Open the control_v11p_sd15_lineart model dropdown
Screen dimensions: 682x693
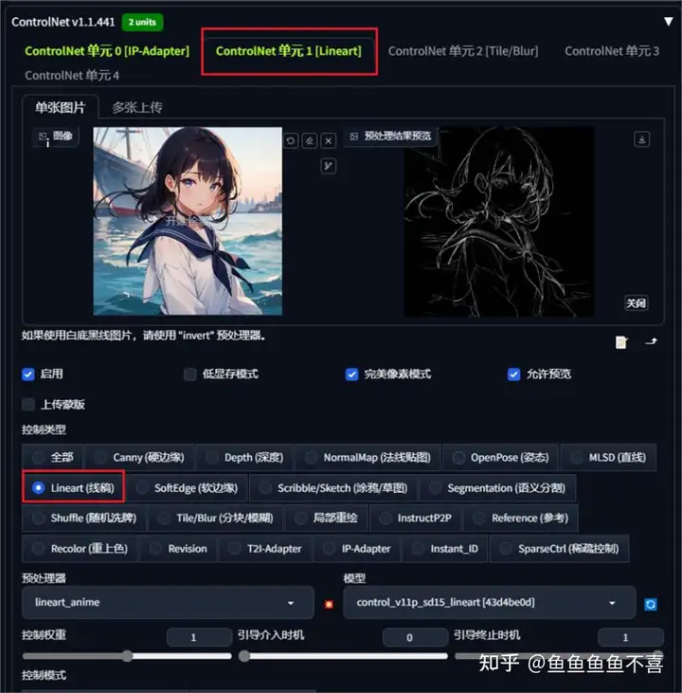489,602
